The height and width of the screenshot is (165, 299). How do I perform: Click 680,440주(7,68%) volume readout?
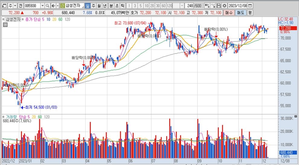pyautogui.click(x=17, y=121)
